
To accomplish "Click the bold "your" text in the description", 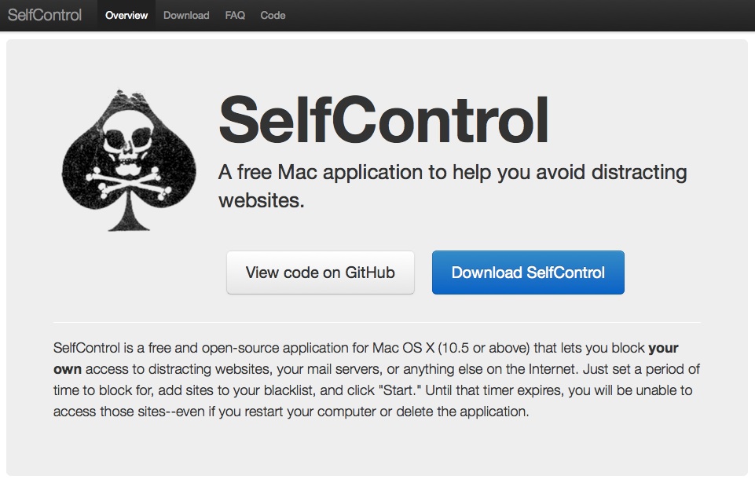I will (663, 348).
